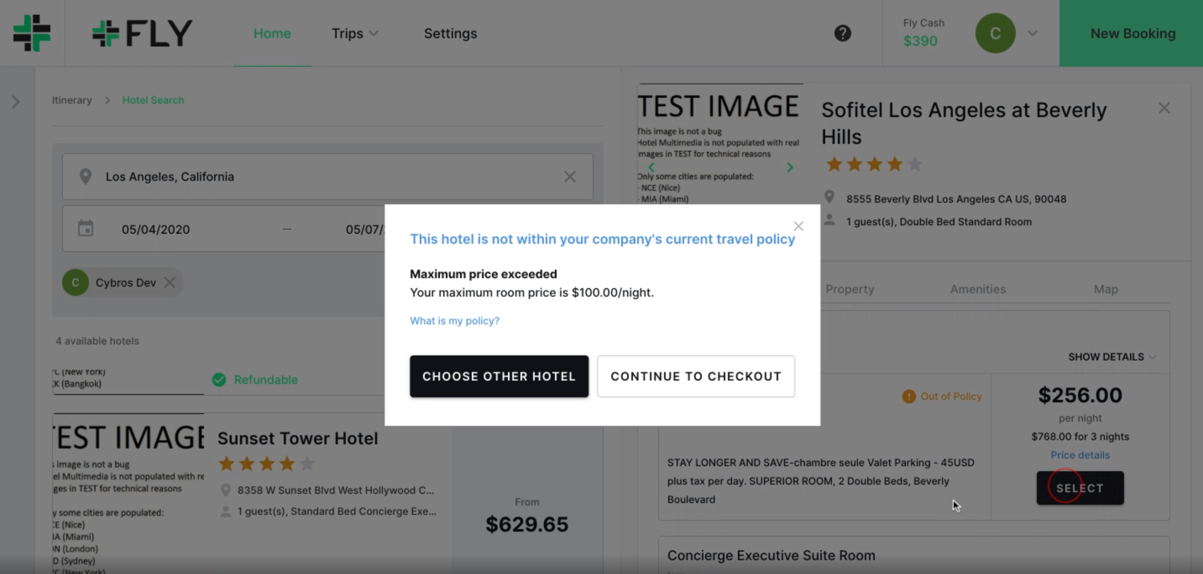Viewport: 1203px width, 574px height.
Task: Clear the location field with the X
Action: (x=570, y=176)
